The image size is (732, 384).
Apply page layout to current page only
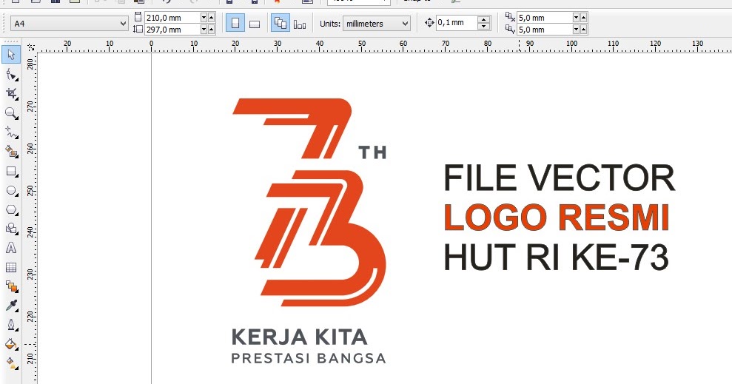pyautogui.click(x=300, y=24)
